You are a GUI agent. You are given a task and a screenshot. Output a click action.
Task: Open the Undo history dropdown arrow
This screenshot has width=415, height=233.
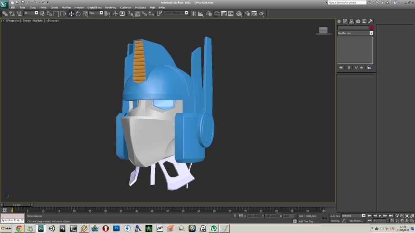coord(32,2)
